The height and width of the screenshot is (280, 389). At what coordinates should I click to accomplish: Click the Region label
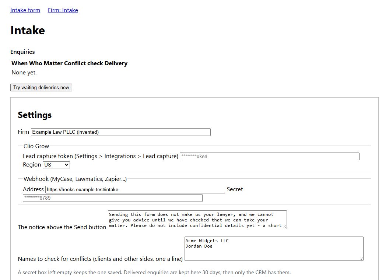pos(32,165)
